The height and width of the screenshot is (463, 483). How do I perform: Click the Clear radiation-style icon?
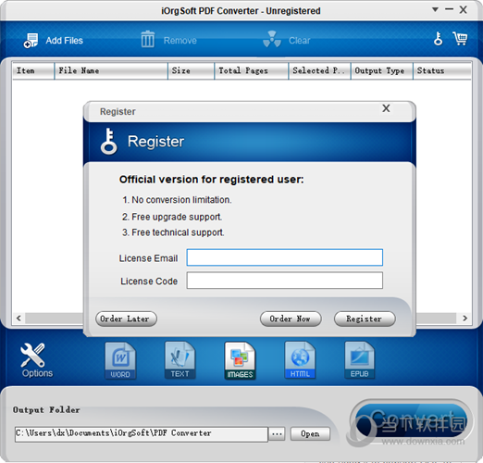pos(272,39)
